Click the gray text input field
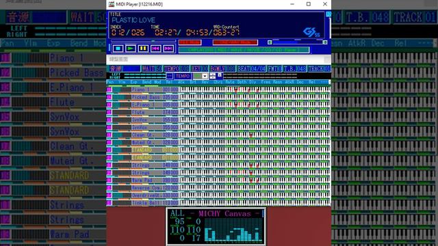Screen dimensions: 438x246 coord(215,59)
